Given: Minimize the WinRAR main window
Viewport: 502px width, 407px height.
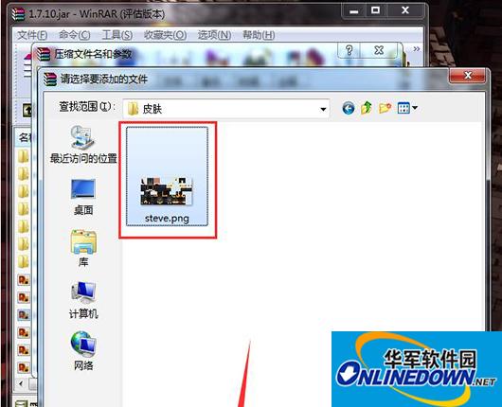Looking at the screenshot, I should (x=354, y=11).
